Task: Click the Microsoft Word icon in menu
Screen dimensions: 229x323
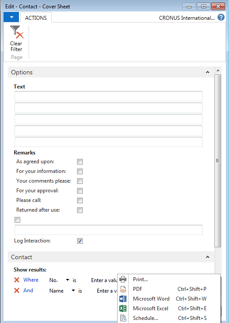Action: 123,299
